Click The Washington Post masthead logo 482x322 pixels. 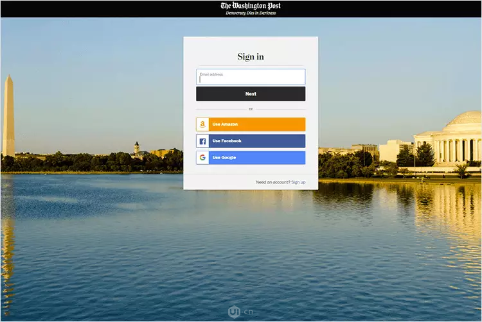251,6
